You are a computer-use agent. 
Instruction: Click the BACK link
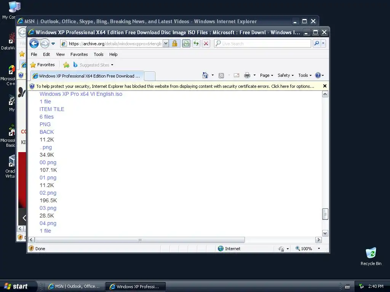pyautogui.click(x=46, y=132)
